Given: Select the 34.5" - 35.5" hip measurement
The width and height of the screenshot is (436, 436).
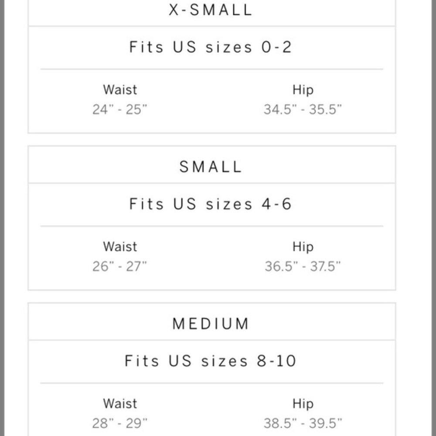Looking at the screenshot, I should point(303,109).
